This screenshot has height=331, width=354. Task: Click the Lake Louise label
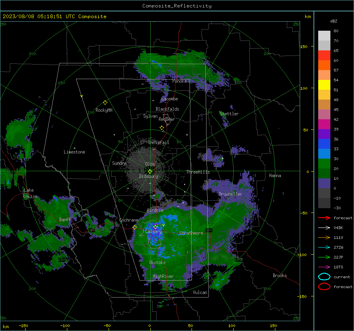(30, 193)
